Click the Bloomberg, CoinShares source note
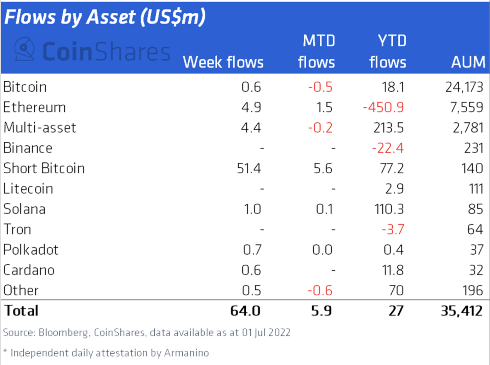The height and width of the screenshot is (365, 490). tap(147, 332)
